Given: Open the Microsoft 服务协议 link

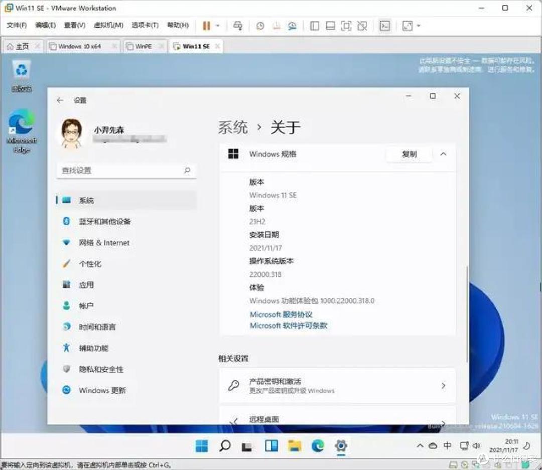Looking at the screenshot, I should pyautogui.click(x=281, y=314).
